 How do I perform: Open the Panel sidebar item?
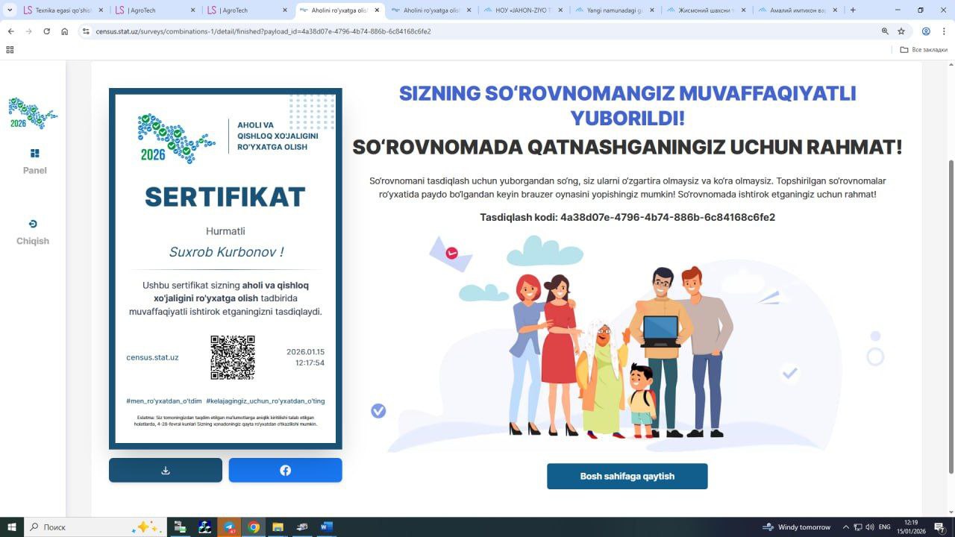click(34, 161)
